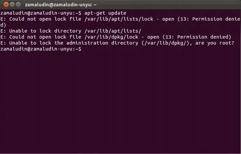Click the Permission denied) text on the dpkg line
The height and width of the screenshot is (154, 241).
pos(204,37)
